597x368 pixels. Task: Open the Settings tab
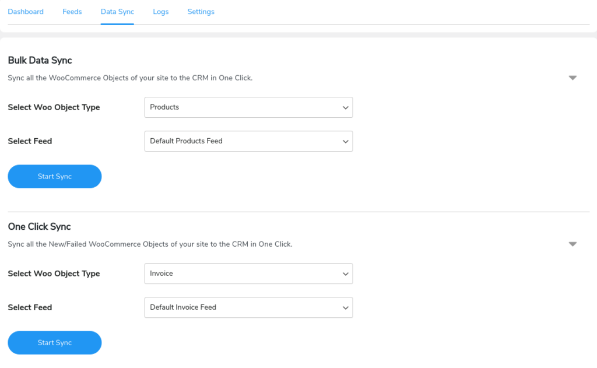201,11
